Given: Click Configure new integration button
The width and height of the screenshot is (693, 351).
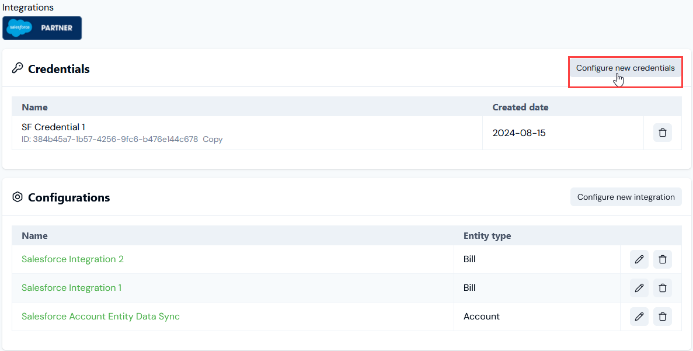Looking at the screenshot, I should pos(626,197).
